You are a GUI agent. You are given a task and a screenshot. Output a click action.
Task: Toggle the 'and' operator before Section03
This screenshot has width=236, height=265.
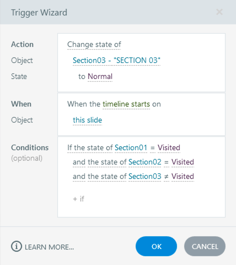pos(79,176)
